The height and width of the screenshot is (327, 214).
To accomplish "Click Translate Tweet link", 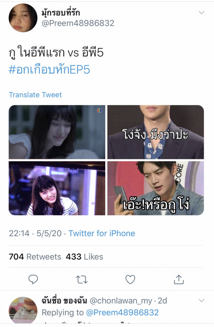I will click(36, 95).
